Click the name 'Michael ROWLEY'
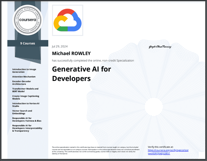 pyautogui.click(x=71, y=54)
